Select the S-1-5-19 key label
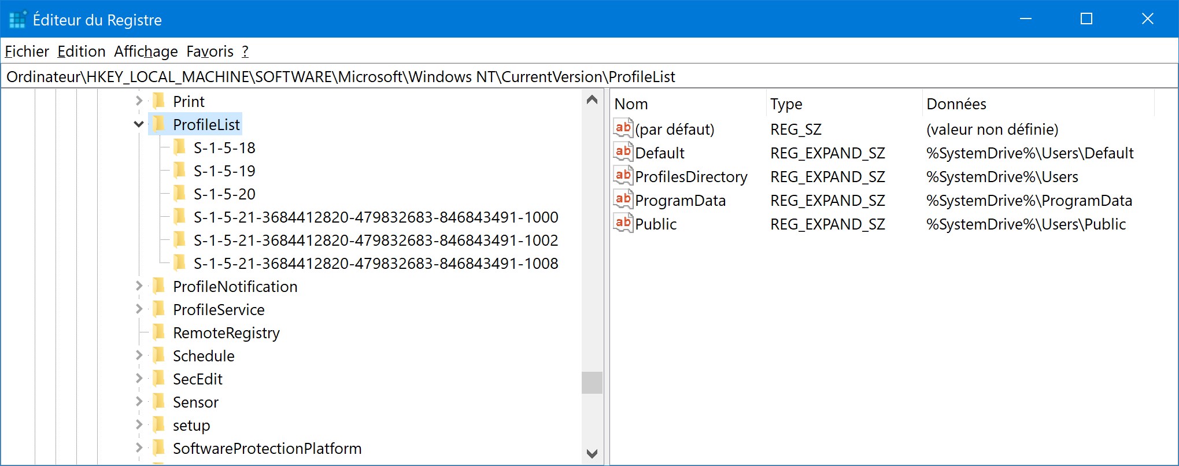Screen dimensions: 1179x466 pyautogui.click(x=224, y=171)
